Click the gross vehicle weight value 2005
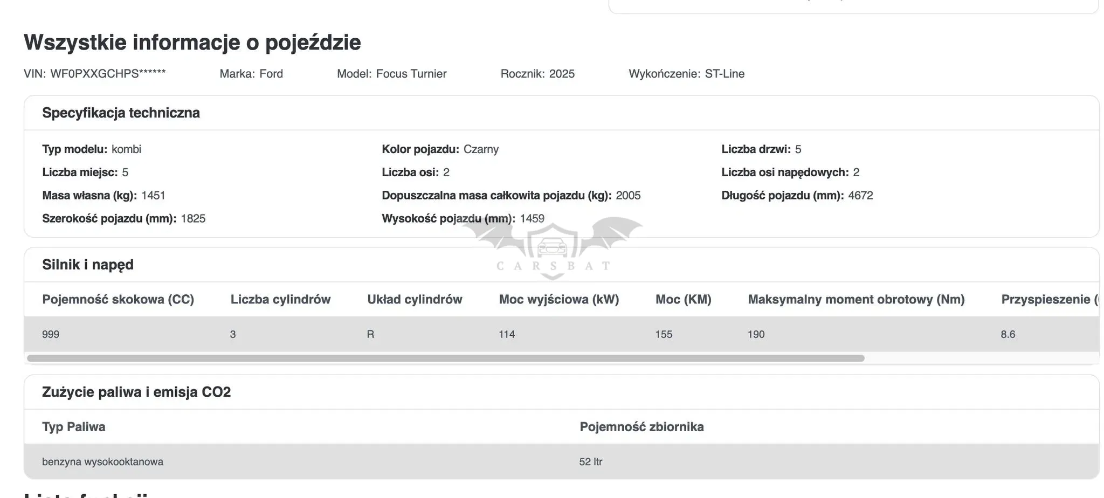The image size is (1104, 498). tap(628, 196)
